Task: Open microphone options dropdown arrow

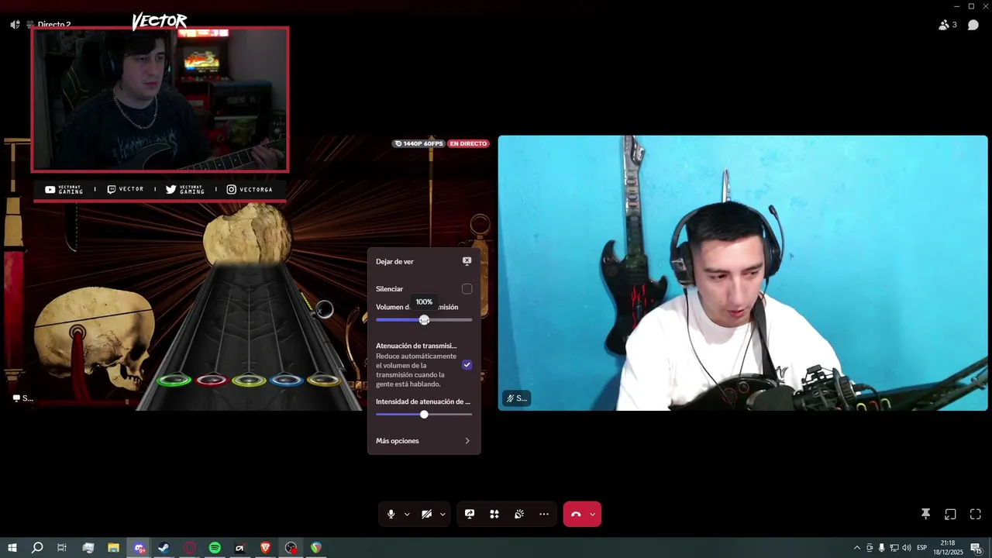Action: [x=407, y=515]
